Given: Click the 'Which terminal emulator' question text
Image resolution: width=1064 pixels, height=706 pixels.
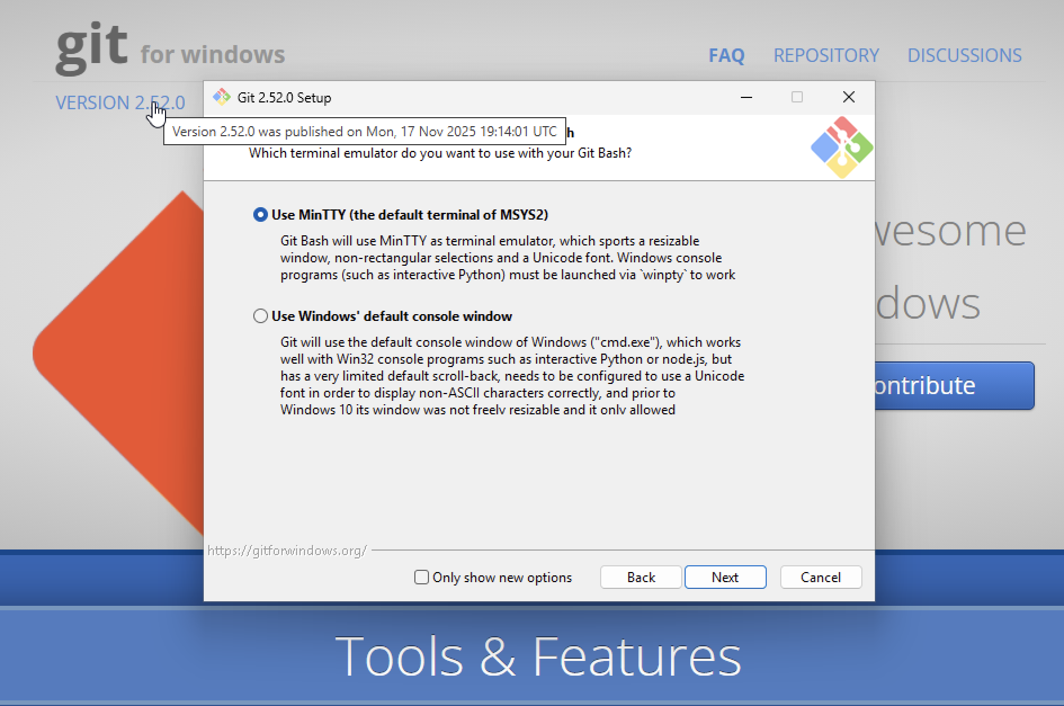Looking at the screenshot, I should (x=440, y=153).
